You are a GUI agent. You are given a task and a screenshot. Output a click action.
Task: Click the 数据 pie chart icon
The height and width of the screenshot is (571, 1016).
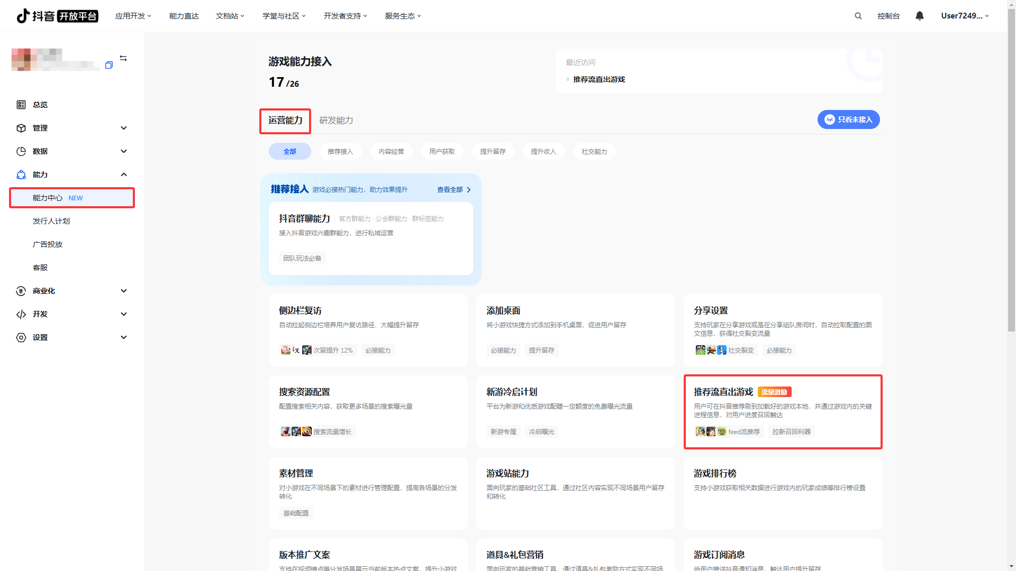(x=21, y=151)
